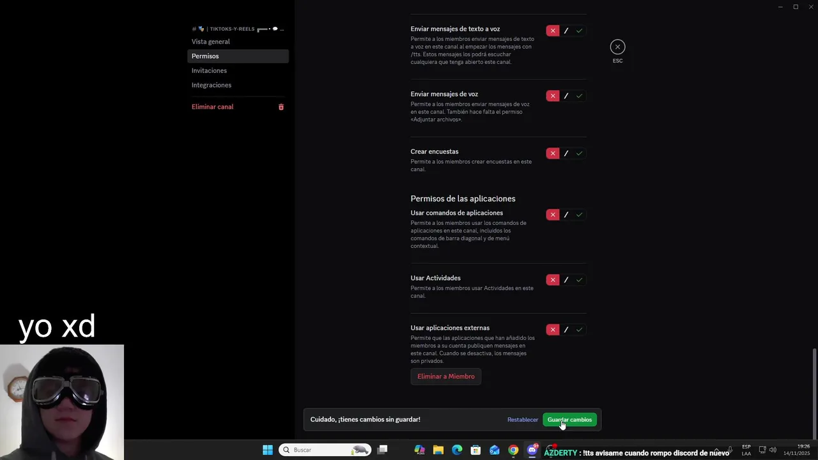This screenshot has width=818, height=460.
Task: Click the 'Usar Actividades' permission title
Action: coord(436,279)
